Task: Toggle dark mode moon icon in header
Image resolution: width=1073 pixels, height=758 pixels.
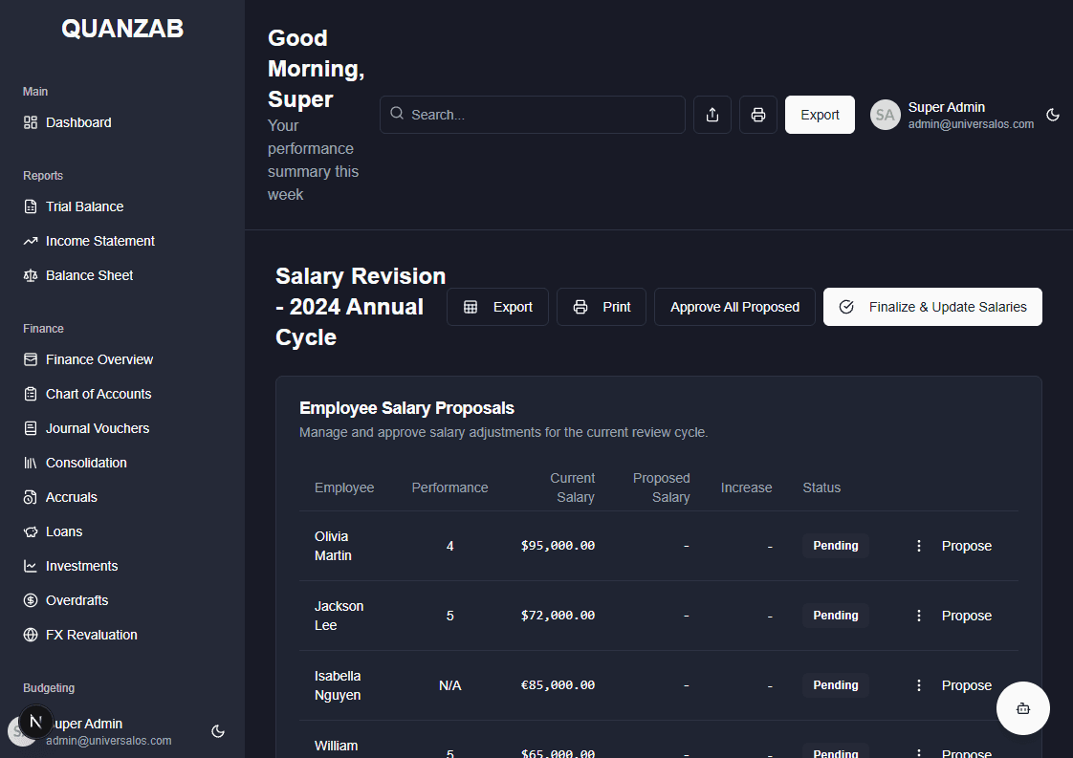Action: [1053, 115]
